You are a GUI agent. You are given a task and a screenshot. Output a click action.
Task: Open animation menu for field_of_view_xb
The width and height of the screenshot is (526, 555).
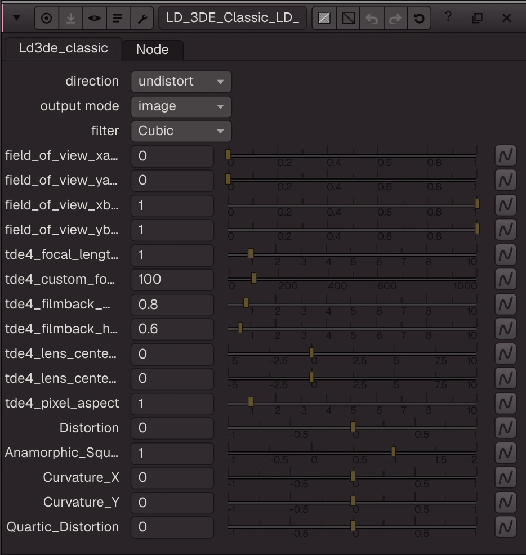506,205
